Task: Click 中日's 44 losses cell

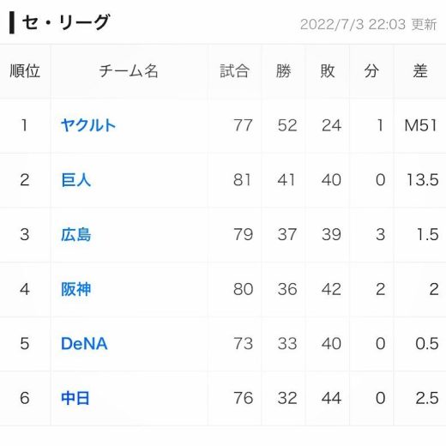Action: (x=331, y=398)
